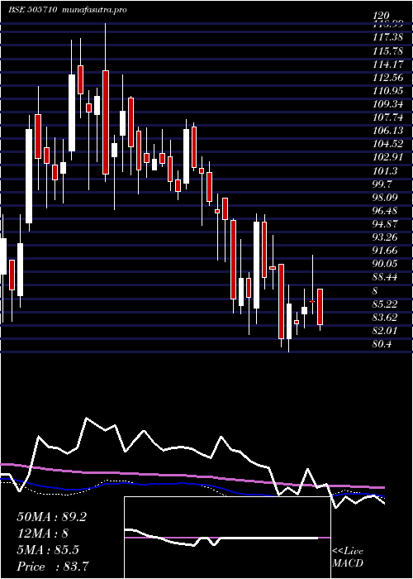Screen dimensions: 413x579
Task: Select the 117.38 price axis label
Action: coord(388,36)
